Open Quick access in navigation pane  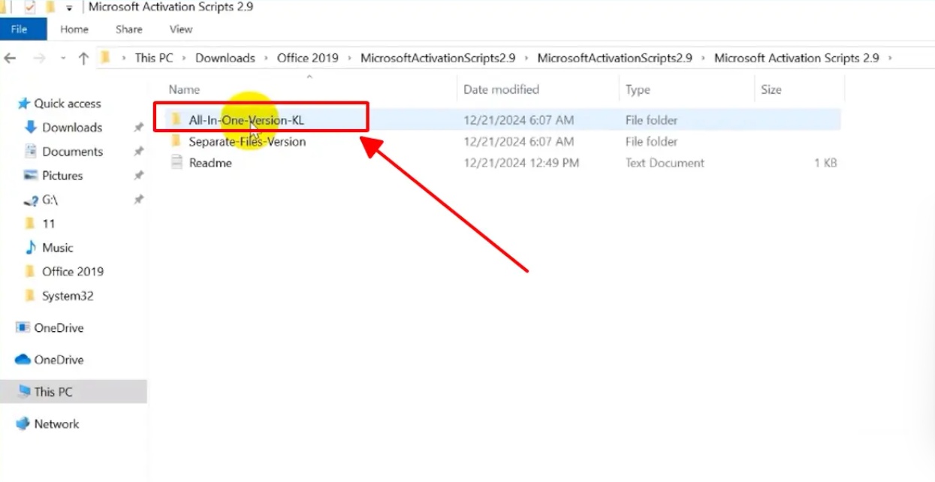pyautogui.click(x=68, y=104)
